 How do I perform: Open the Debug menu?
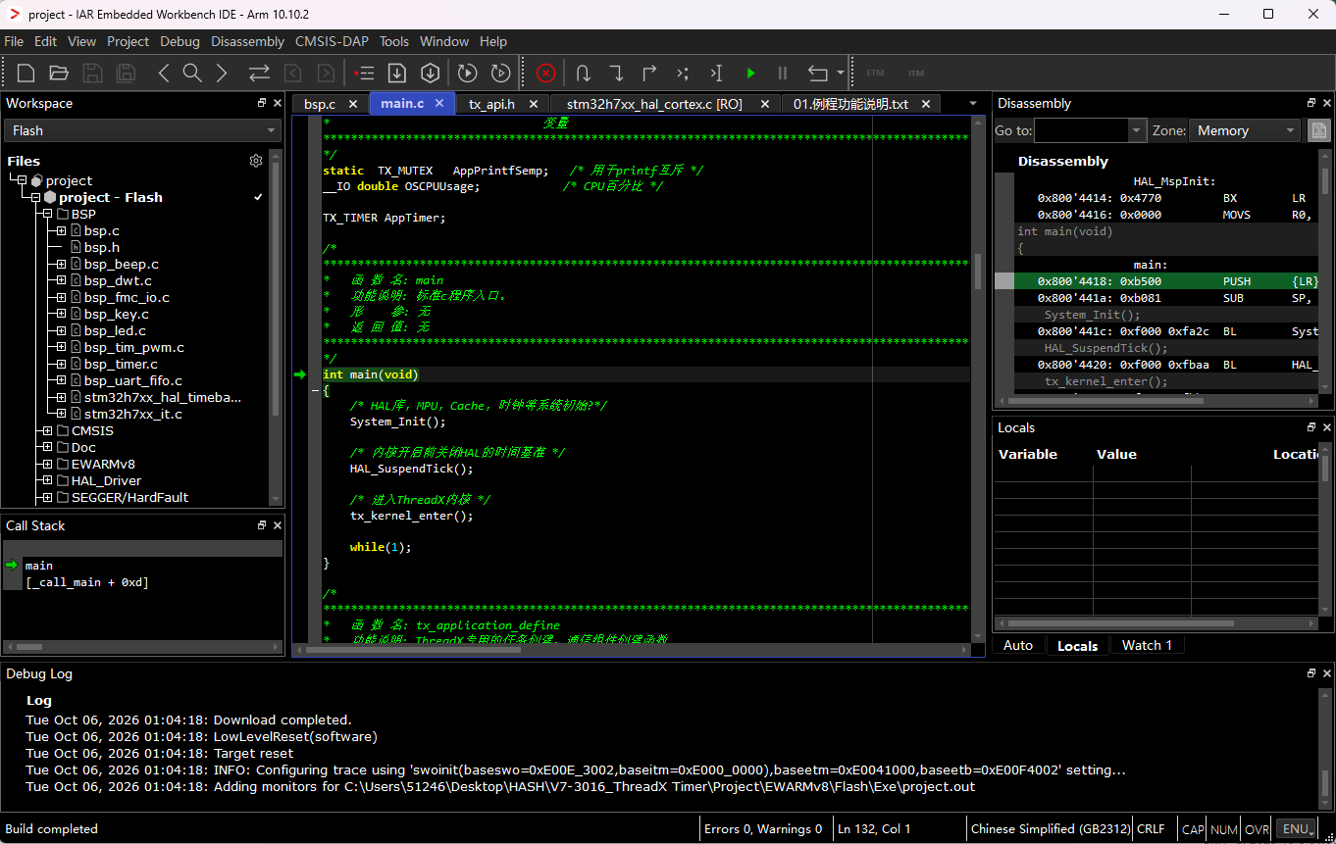click(x=180, y=41)
